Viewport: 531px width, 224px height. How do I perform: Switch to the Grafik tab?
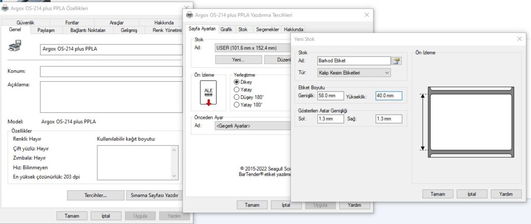tap(226, 29)
